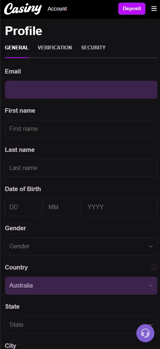Expand the Gender dropdown
The width and height of the screenshot is (160, 349).
(81, 246)
